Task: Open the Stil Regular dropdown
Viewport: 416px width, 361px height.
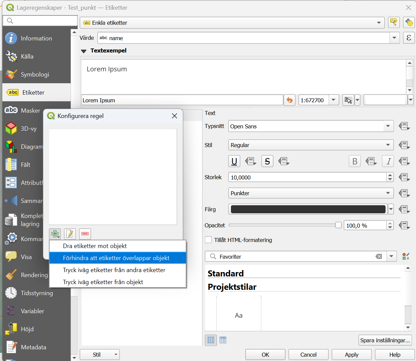Action: (311, 145)
